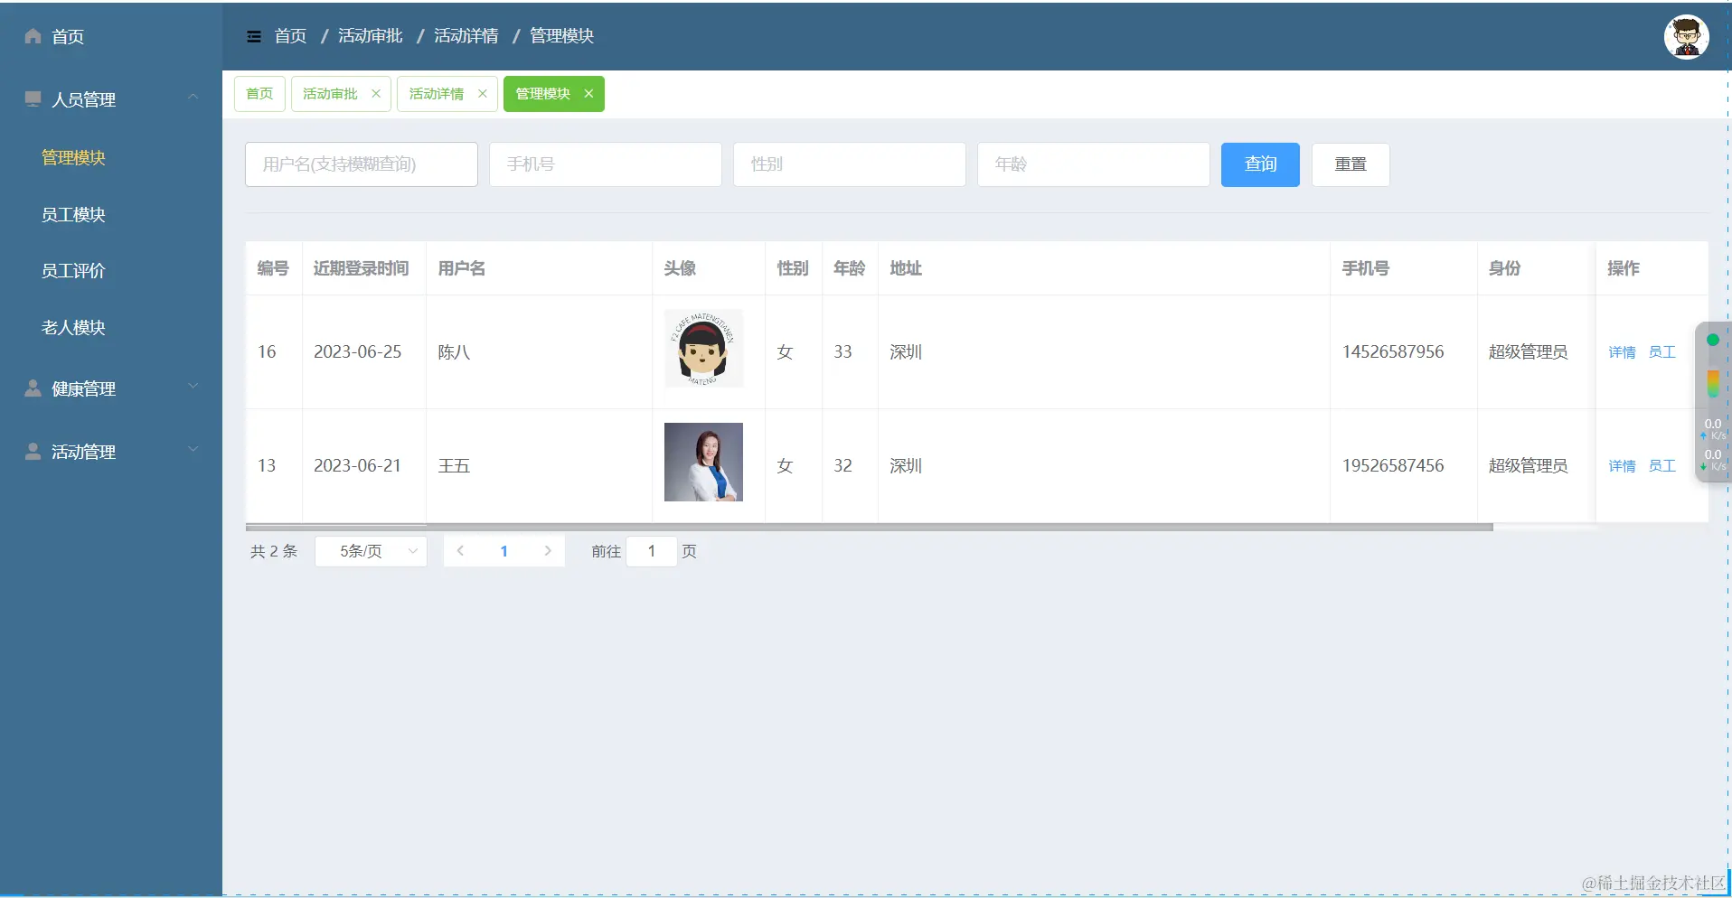Go to the next page arrow
The image size is (1732, 898).
pyautogui.click(x=548, y=551)
